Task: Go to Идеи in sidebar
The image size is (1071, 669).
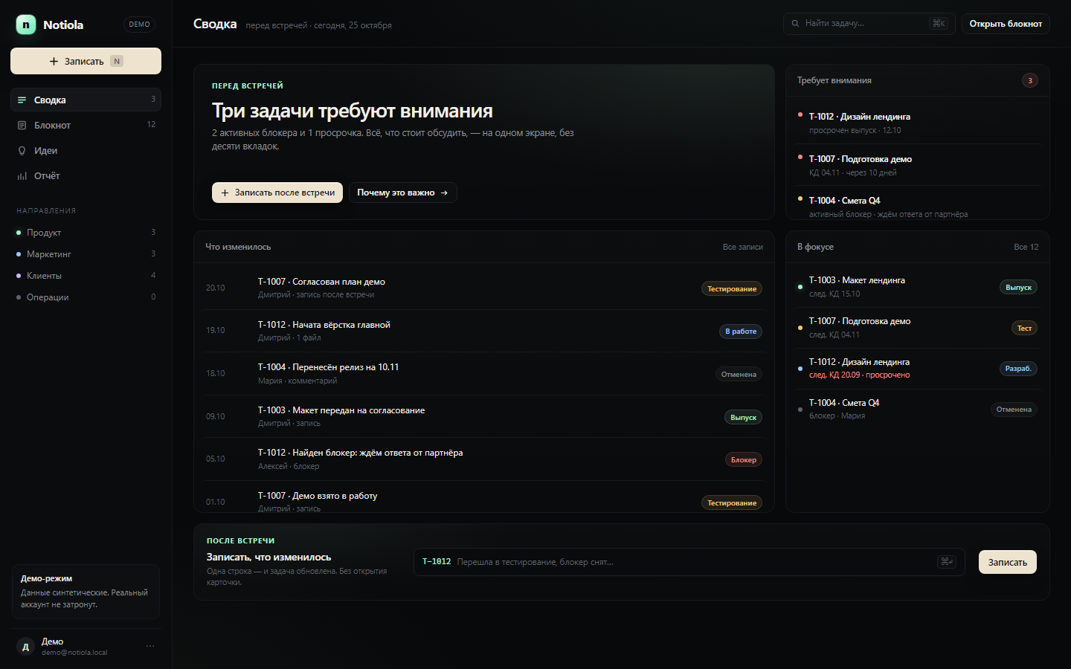Action: (86, 150)
